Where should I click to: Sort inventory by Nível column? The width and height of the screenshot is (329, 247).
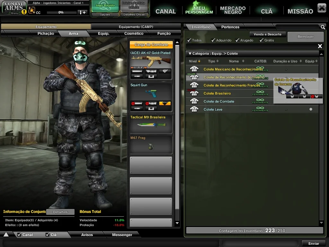pyautogui.click(x=194, y=61)
